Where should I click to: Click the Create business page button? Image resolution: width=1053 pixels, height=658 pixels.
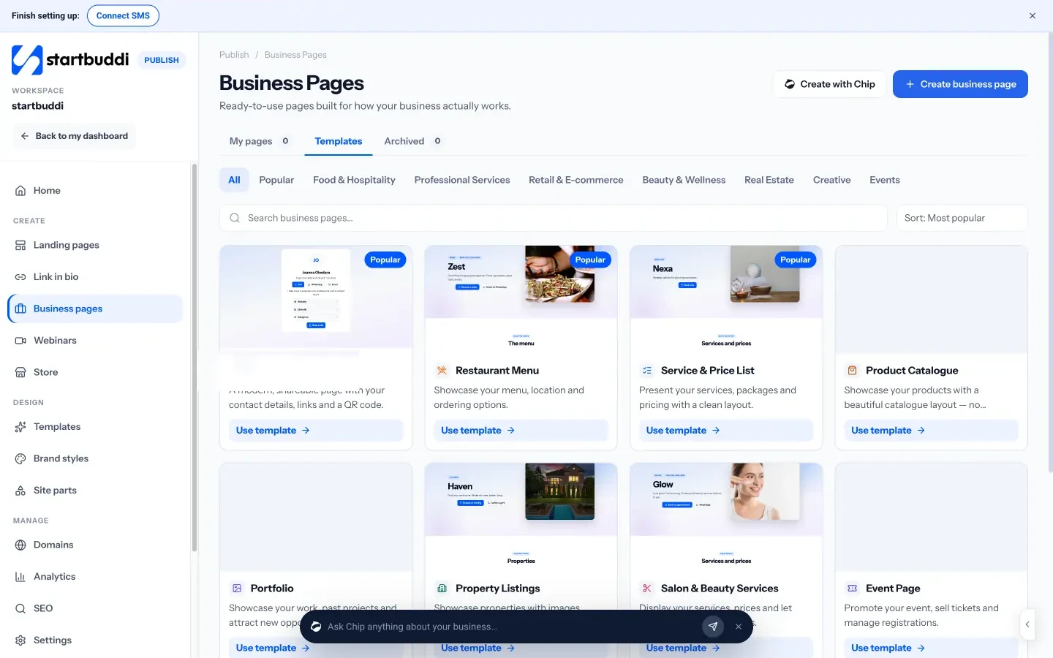tap(960, 84)
